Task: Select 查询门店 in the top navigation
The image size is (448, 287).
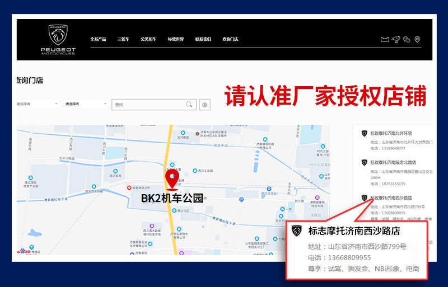Action: [230, 39]
